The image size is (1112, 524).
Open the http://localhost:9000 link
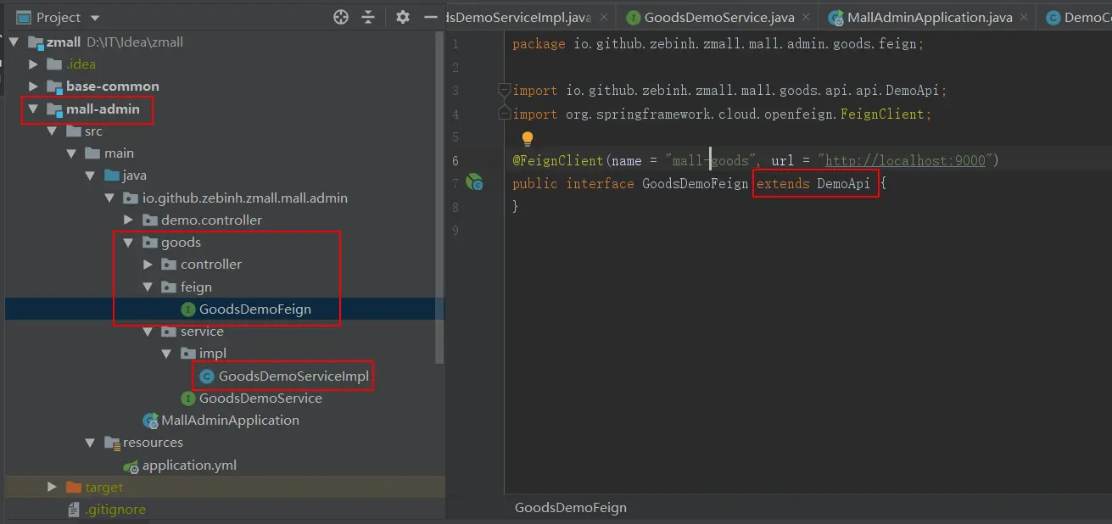905,160
